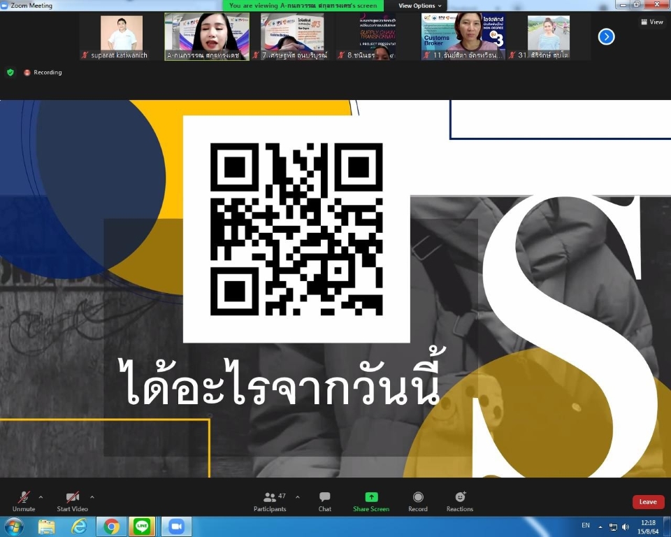Select participant 8 video thumbnail

(x=378, y=36)
